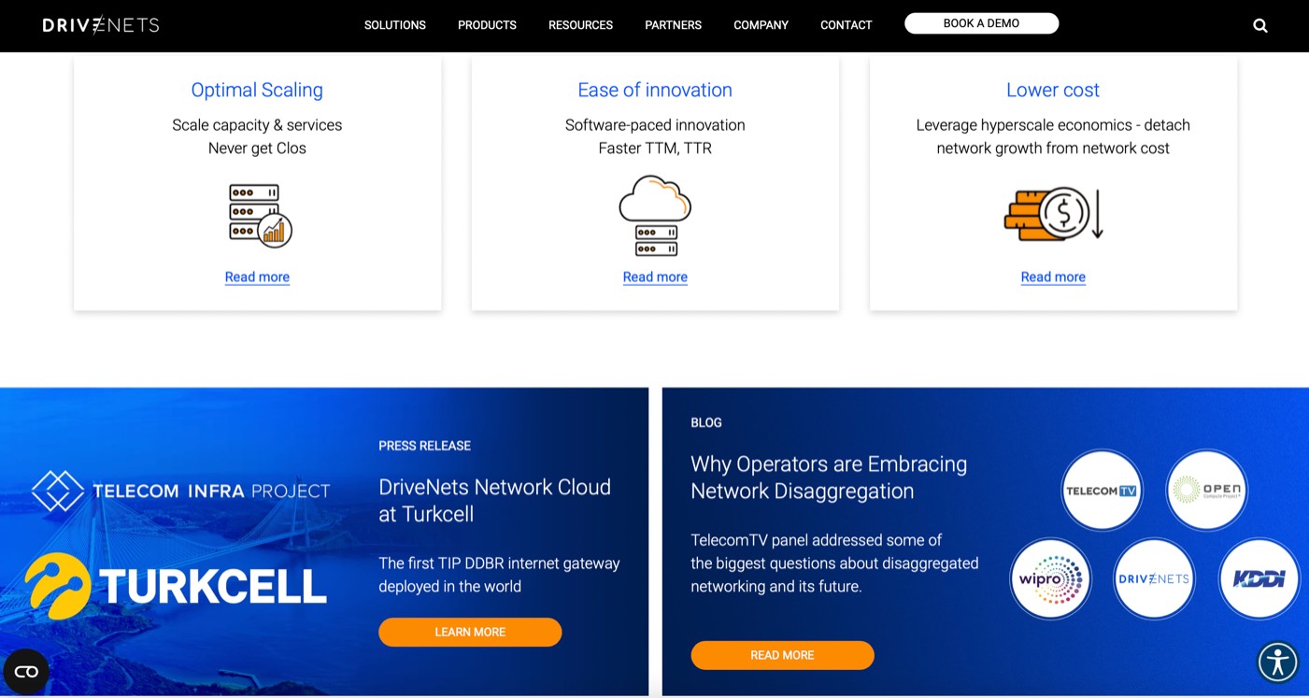Click the TelecomTV circular logo
Image resolution: width=1309 pixels, height=698 pixels.
tap(1103, 491)
